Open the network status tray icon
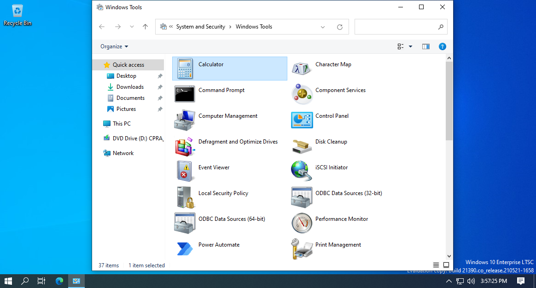536x288 pixels. (x=460, y=281)
